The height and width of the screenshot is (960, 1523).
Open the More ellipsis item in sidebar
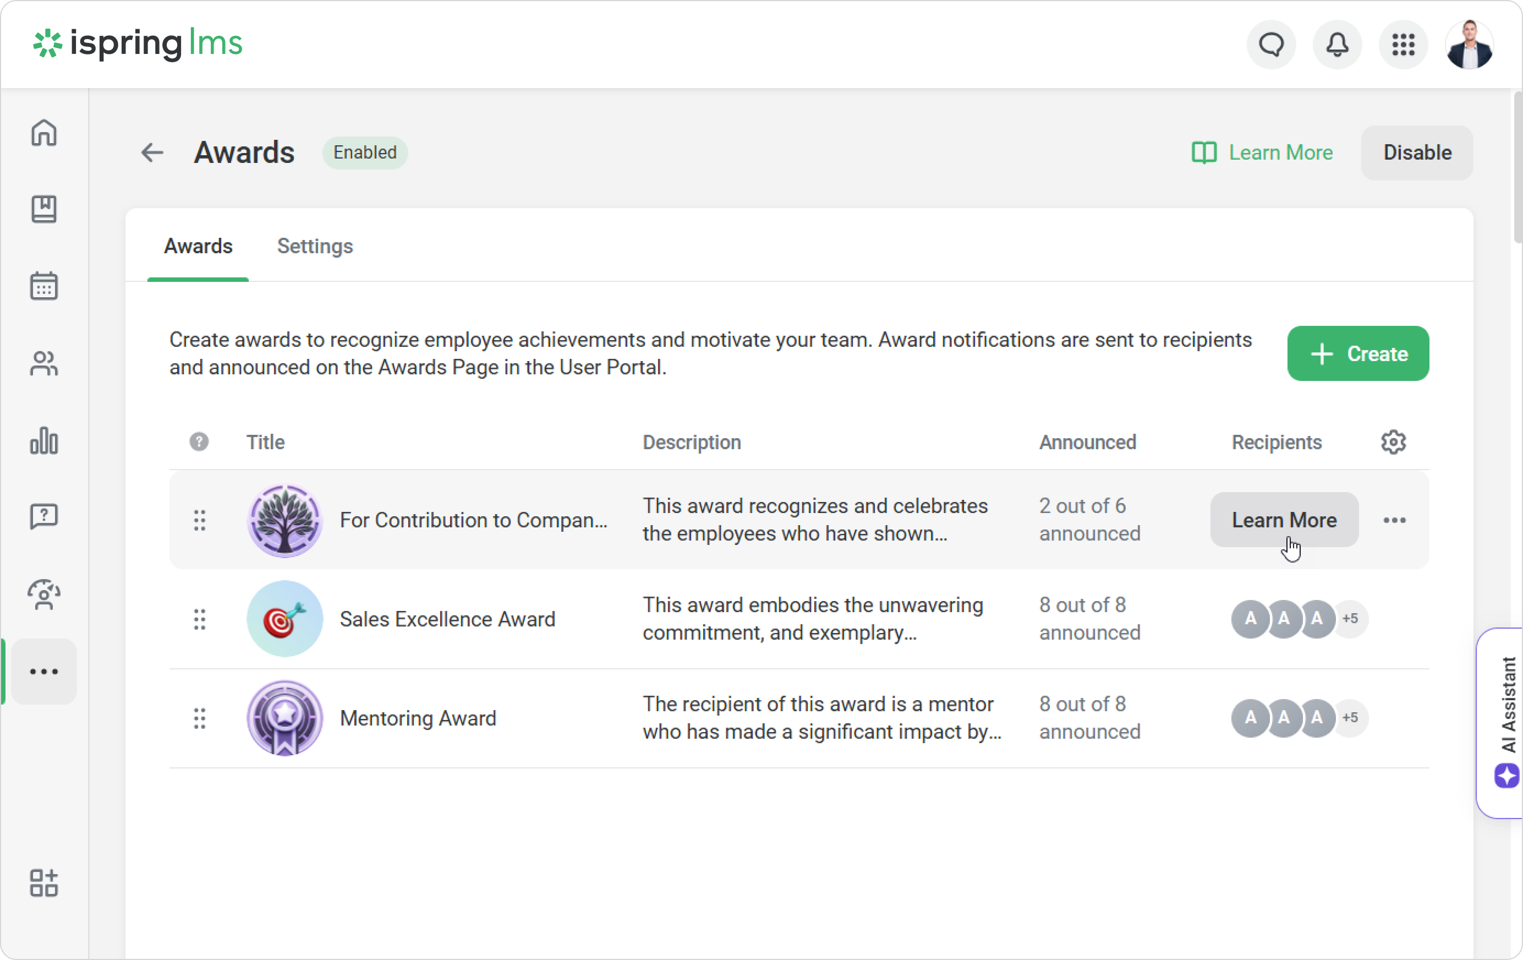click(x=43, y=672)
